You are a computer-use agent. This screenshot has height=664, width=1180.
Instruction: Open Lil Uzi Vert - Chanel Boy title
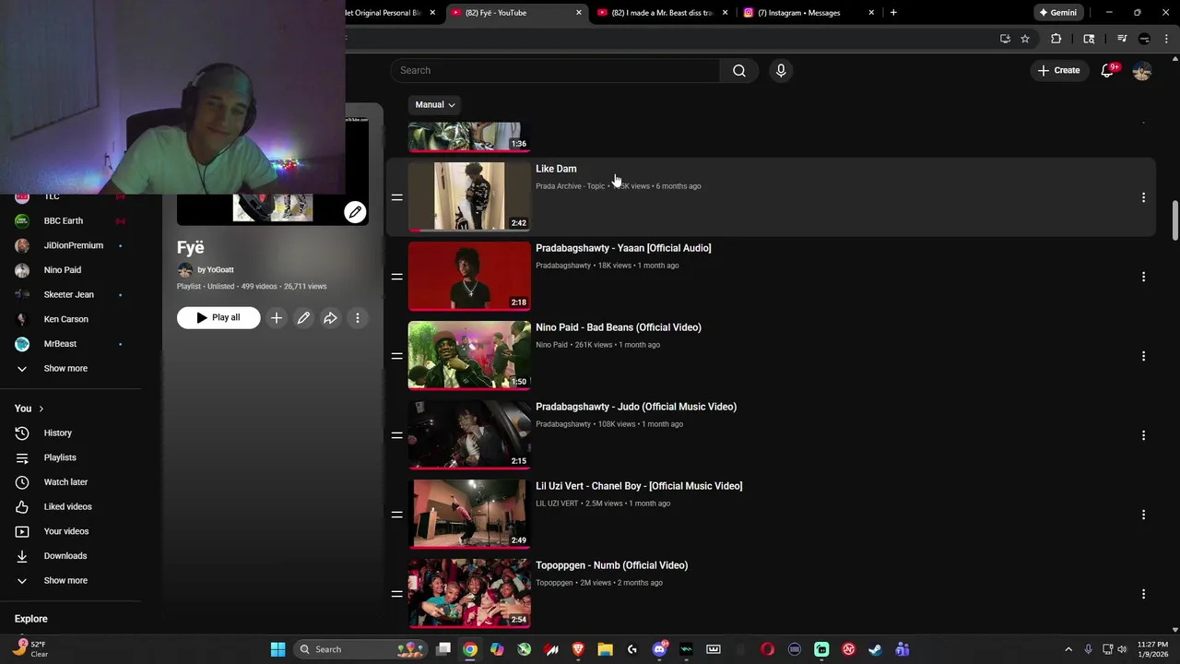639,486
